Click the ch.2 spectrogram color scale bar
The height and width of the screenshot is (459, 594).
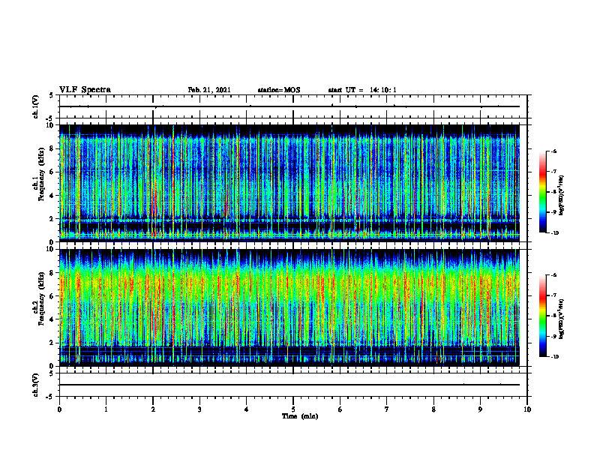(542, 316)
